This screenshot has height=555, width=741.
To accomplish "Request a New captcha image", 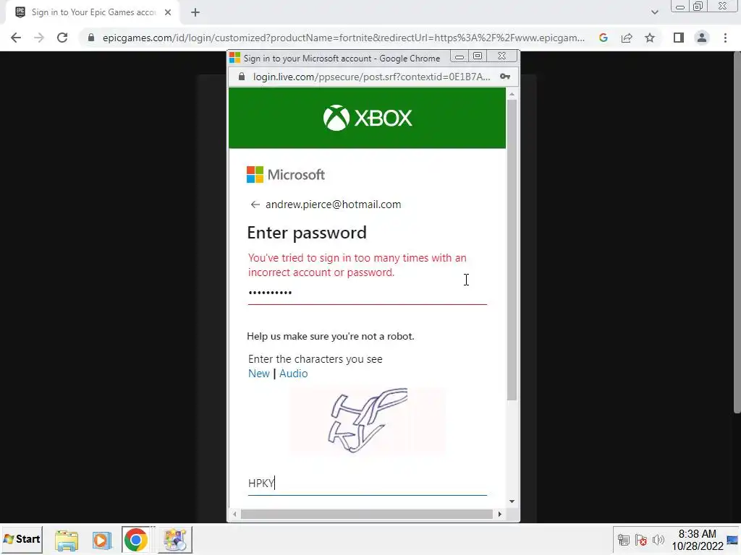I will coord(259,374).
